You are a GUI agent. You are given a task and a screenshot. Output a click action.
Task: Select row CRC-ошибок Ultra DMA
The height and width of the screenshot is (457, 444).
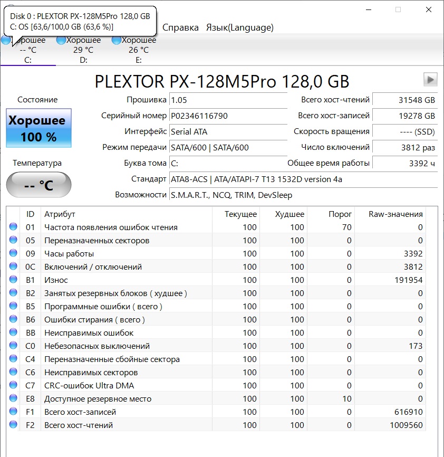[217, 386]
